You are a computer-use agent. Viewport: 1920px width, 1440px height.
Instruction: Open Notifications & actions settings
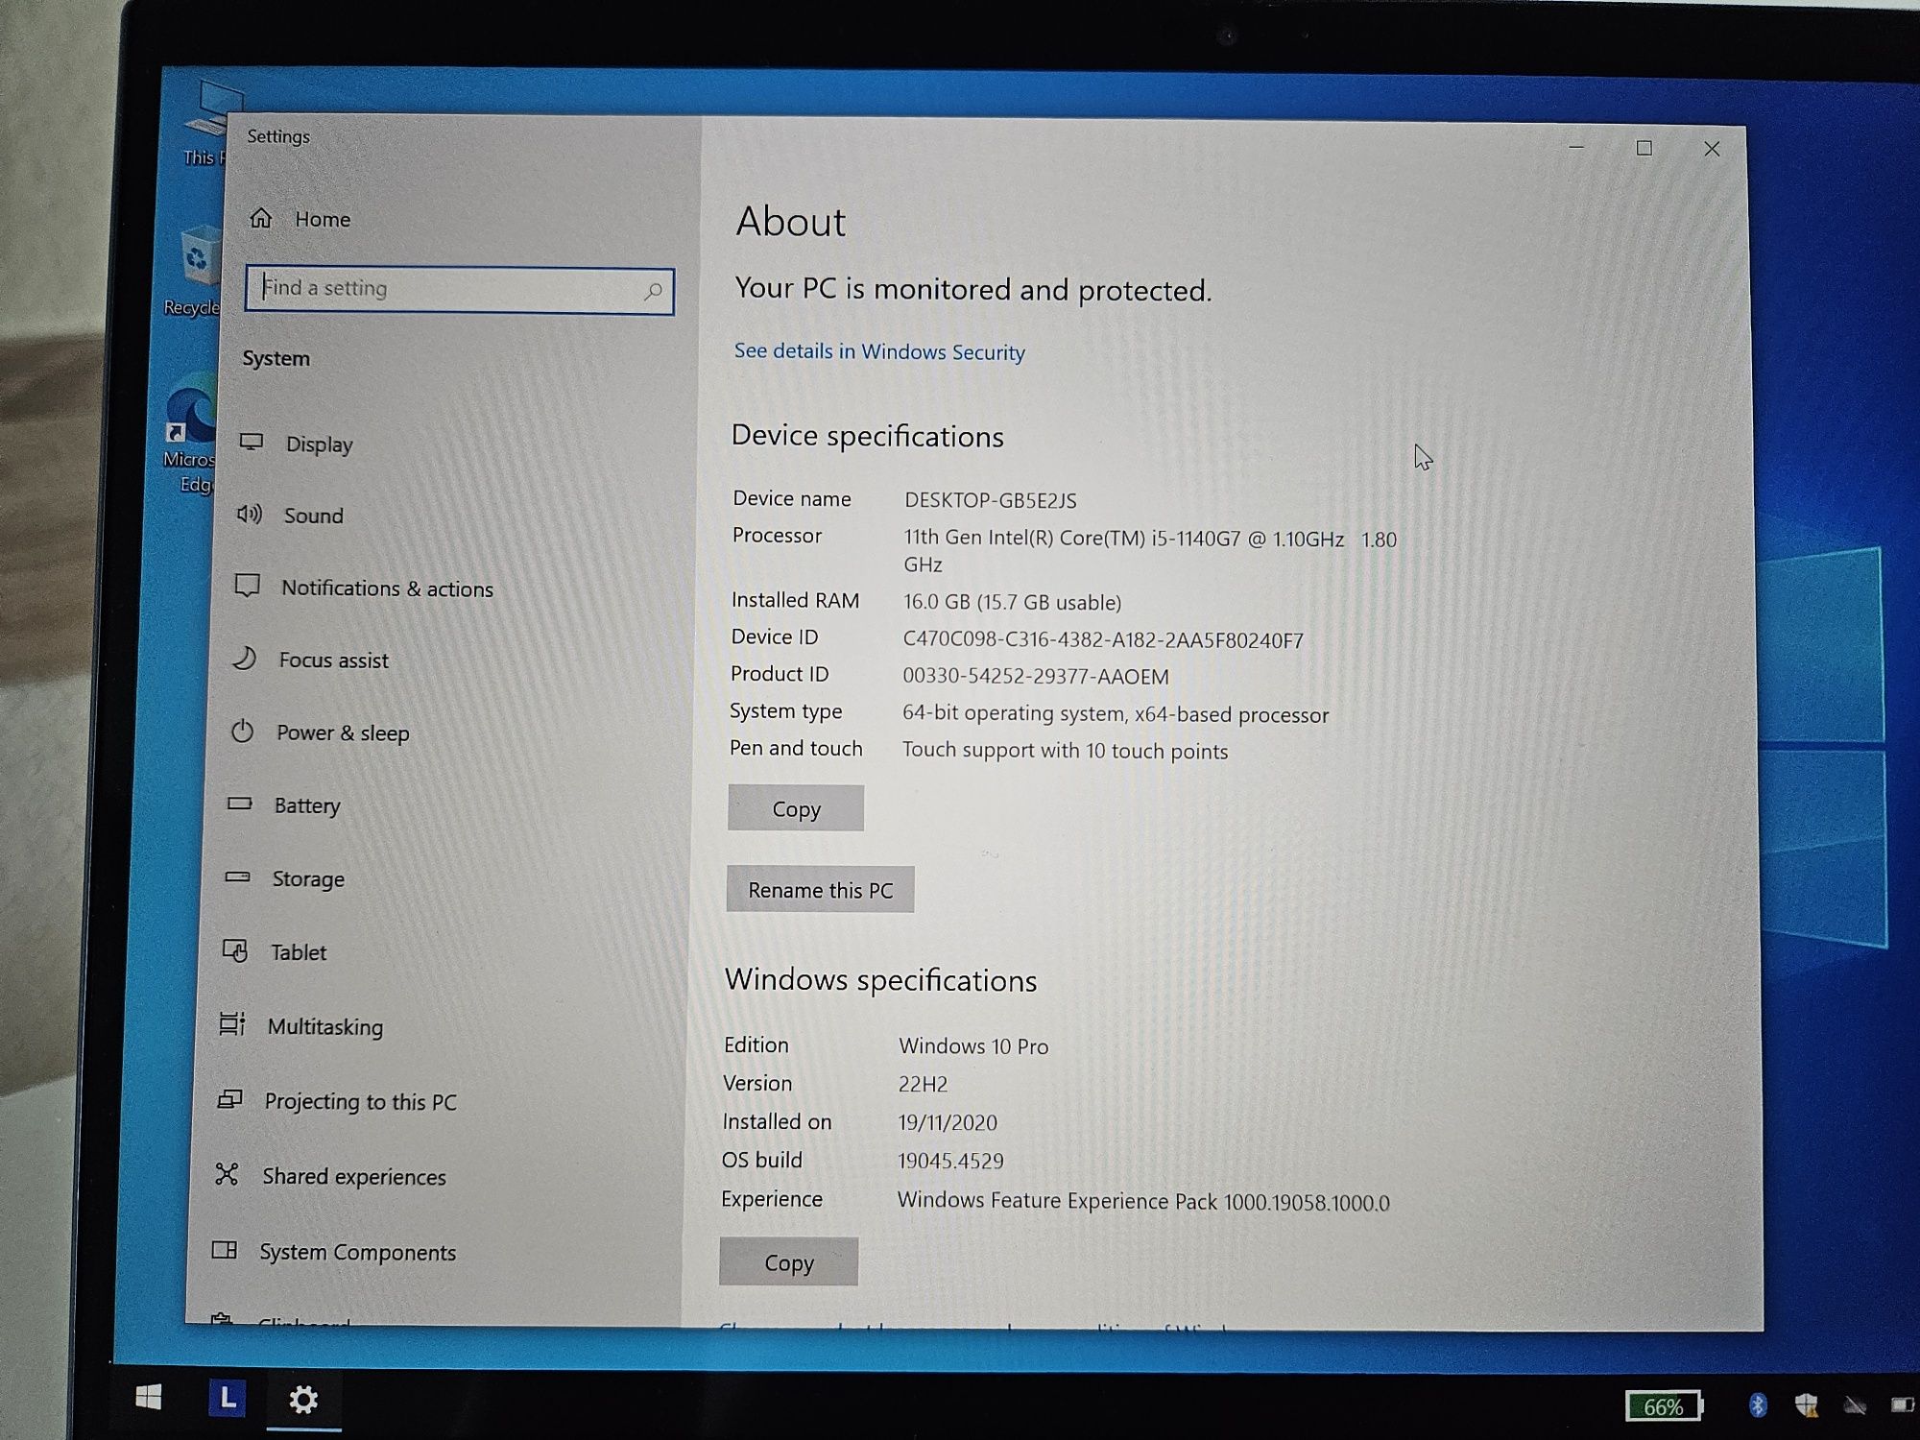pos(364,588)
